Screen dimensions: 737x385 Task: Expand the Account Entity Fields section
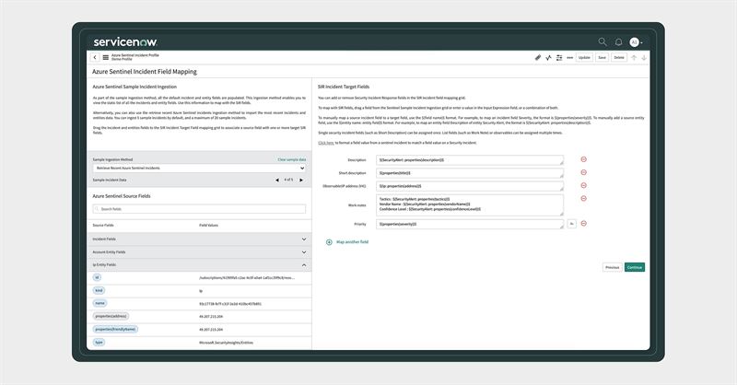[304, 251]
